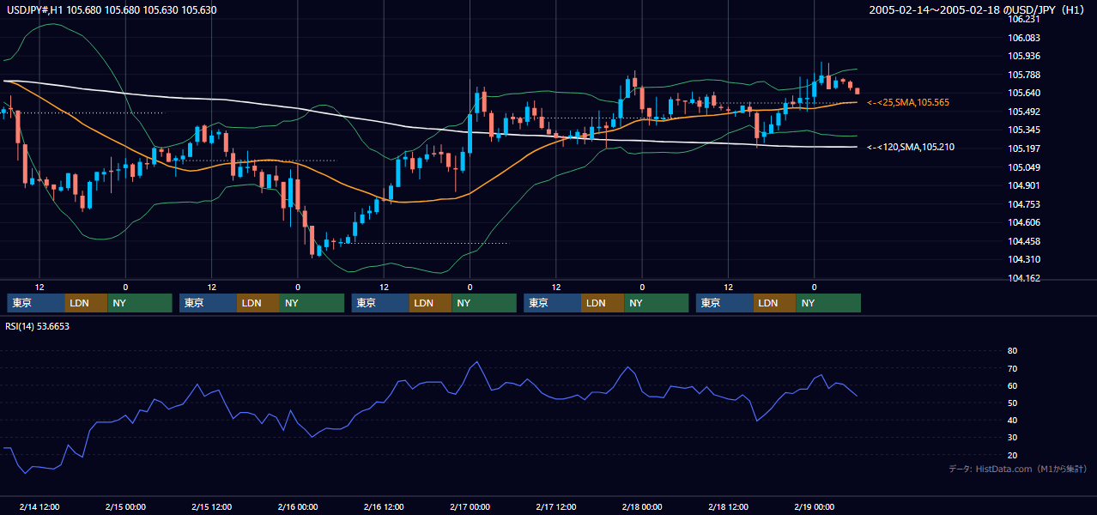
Task: Click the RSI scale value 80
Action: tap(1012, 351)
